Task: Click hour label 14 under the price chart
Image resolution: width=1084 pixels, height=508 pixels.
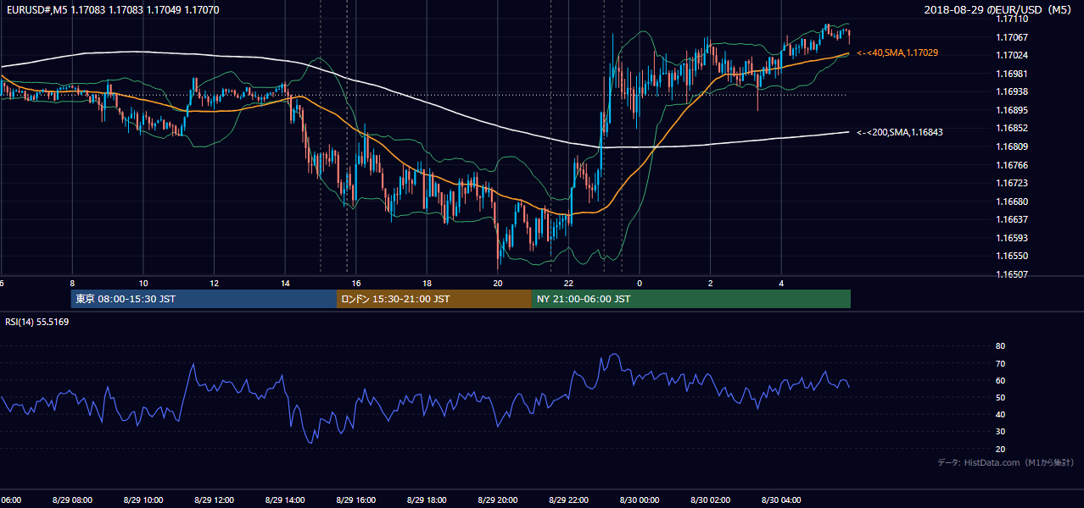Action: pos(285,284)
